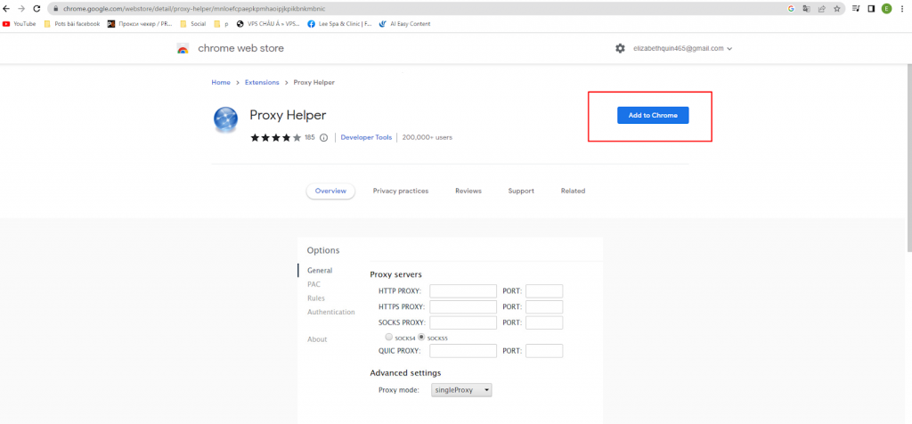The height and width of the screenshot is (424, 912).
Task: Open the media control playlist icon
Action: point(856,9)
